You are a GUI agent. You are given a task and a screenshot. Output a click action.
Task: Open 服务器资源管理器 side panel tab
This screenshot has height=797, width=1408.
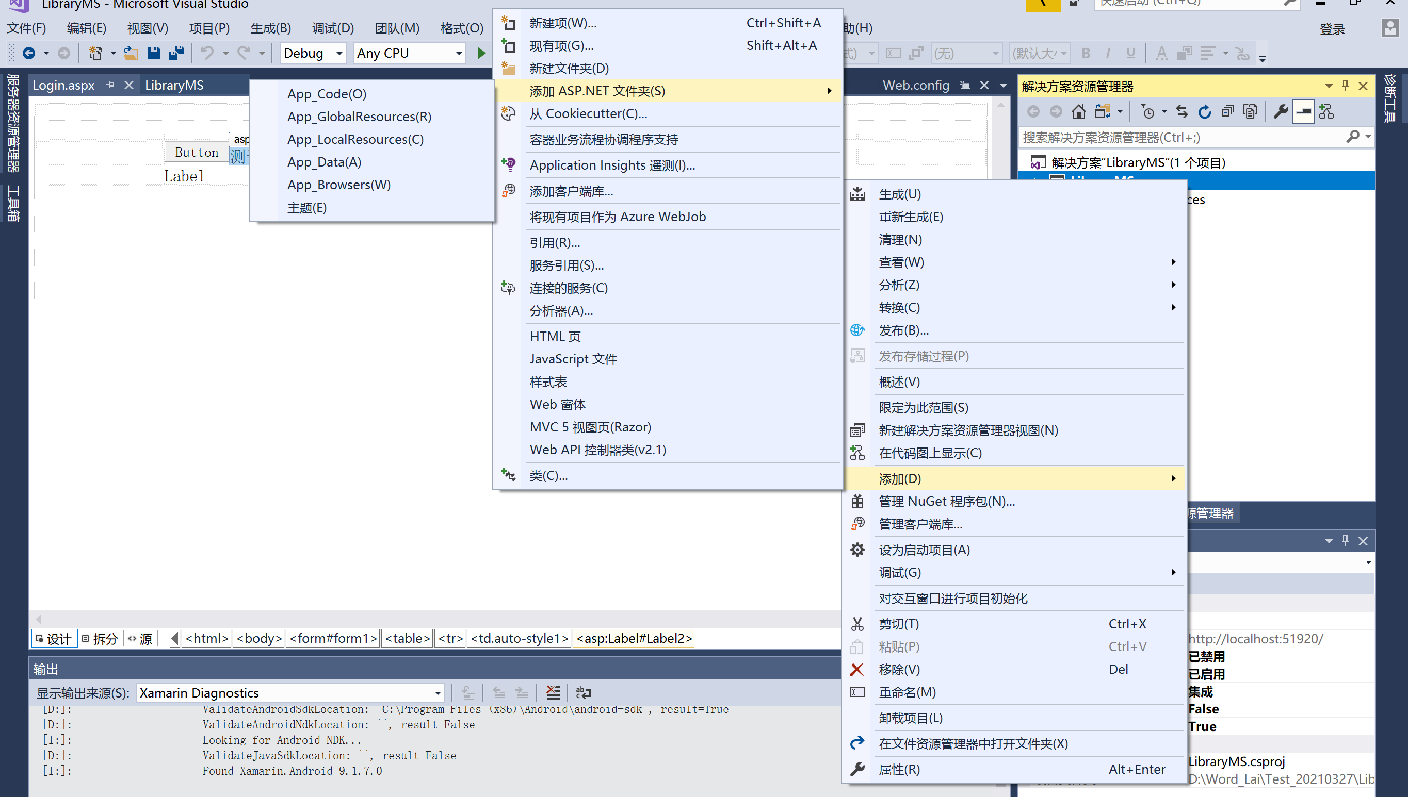[13, 123]
